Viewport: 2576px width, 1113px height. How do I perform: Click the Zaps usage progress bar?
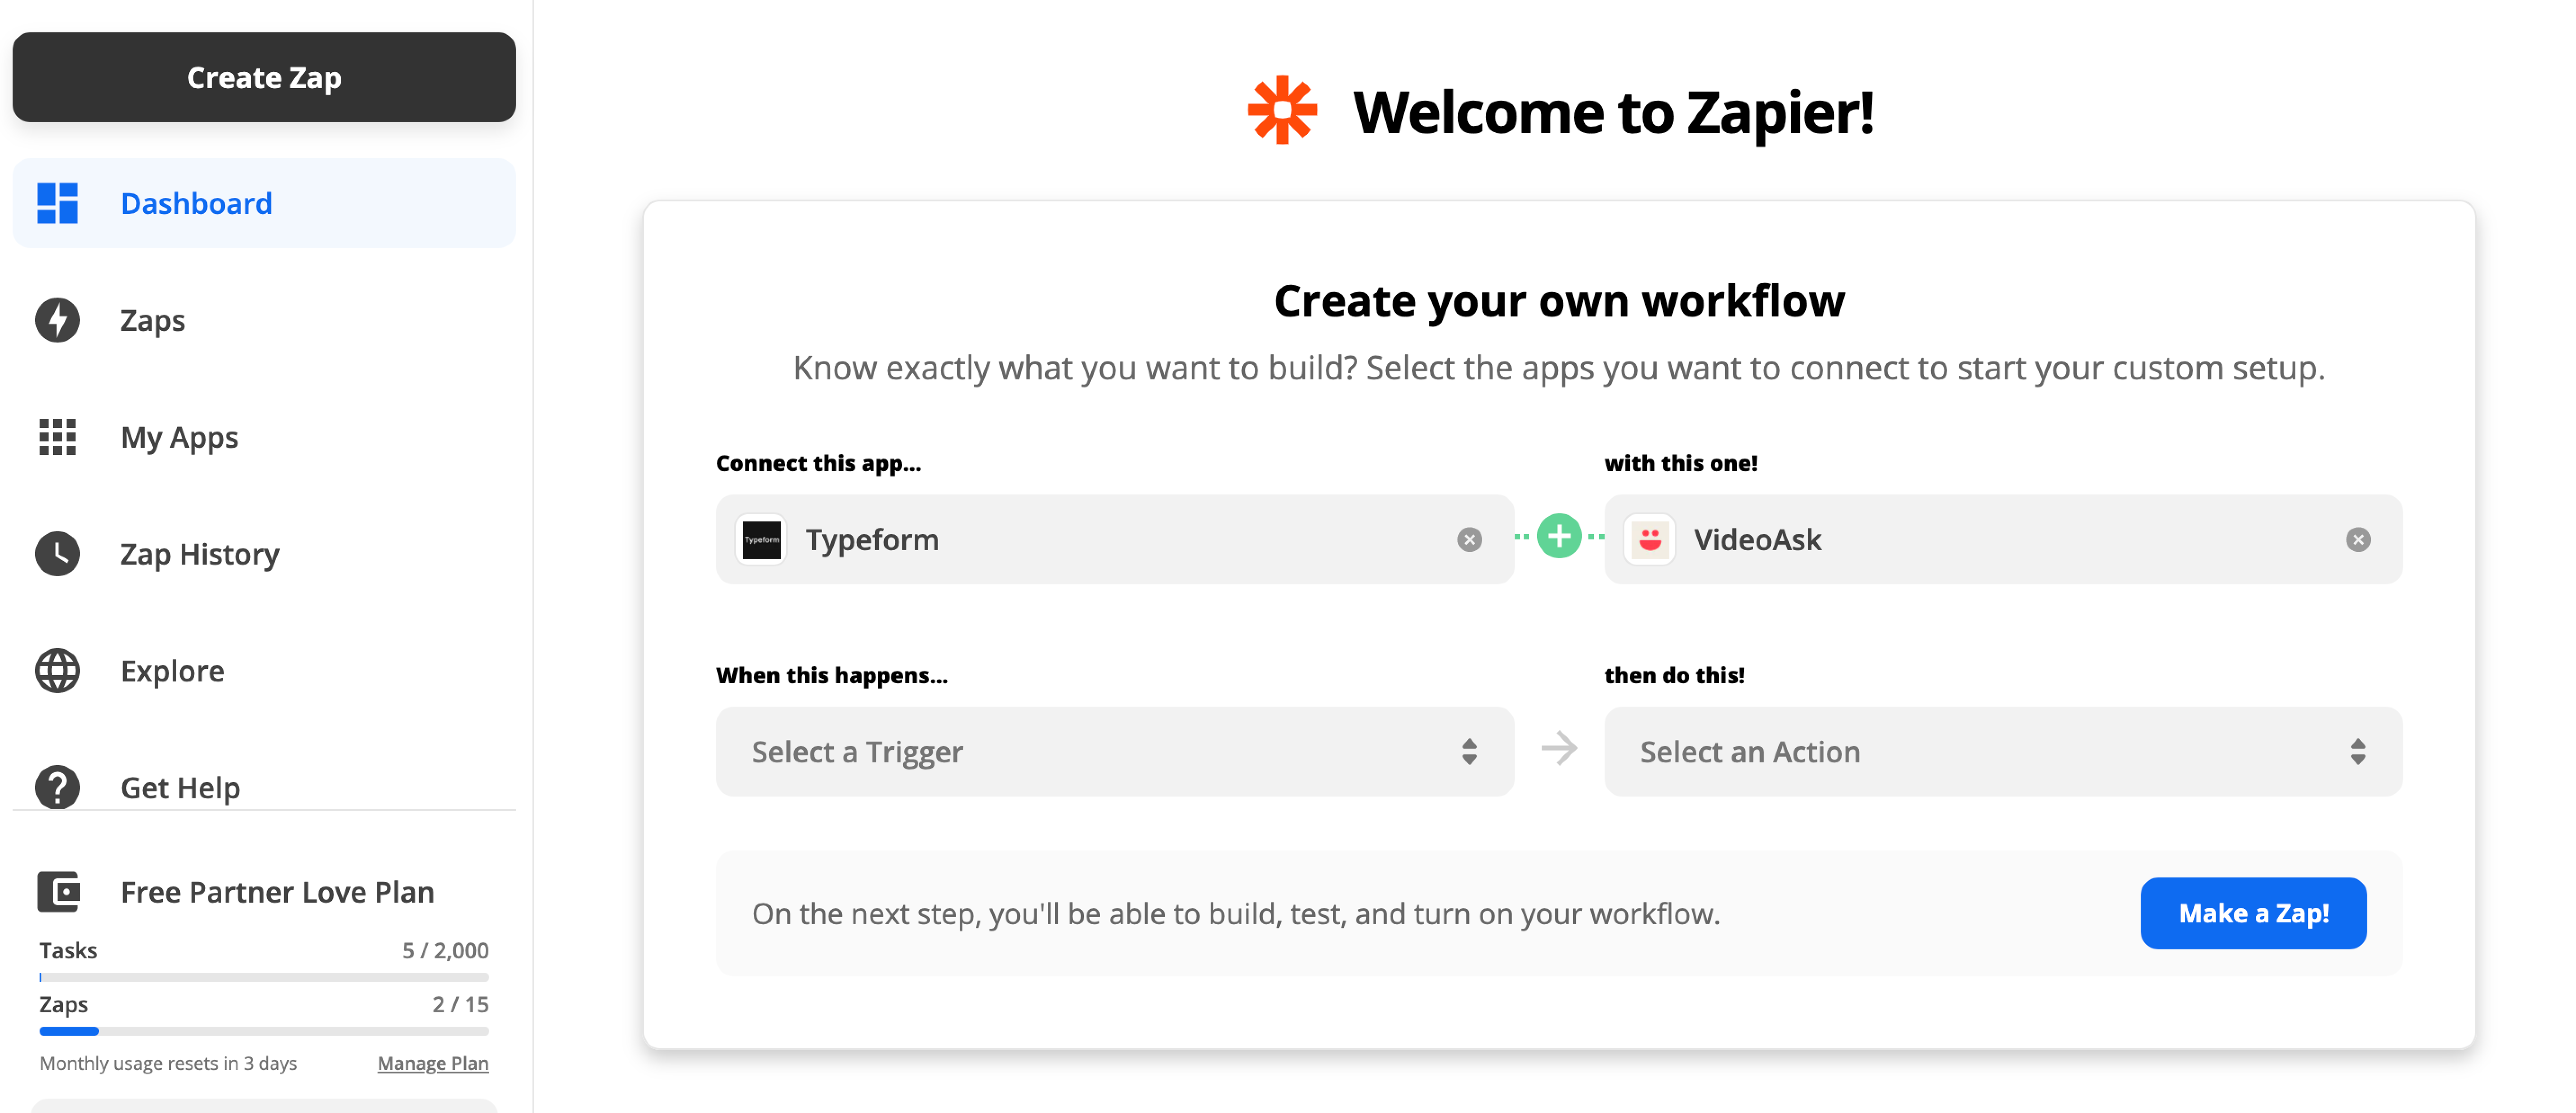(264, 1031)
